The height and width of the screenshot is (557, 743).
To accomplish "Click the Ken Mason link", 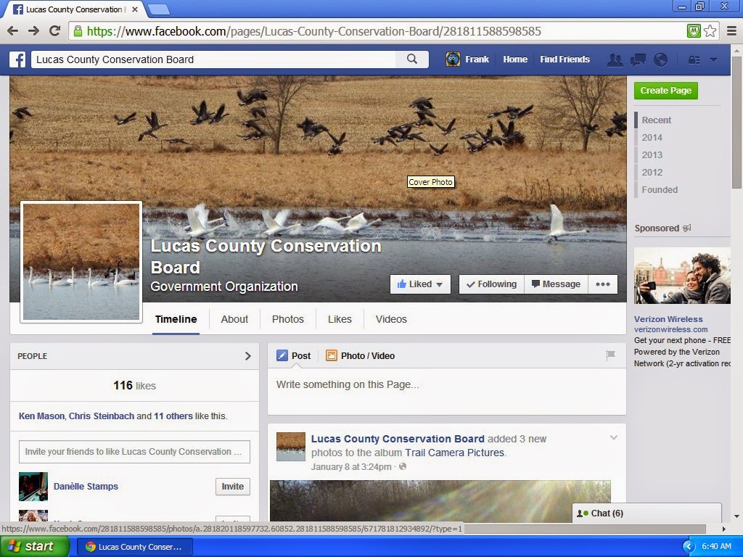I will [41, 416].
